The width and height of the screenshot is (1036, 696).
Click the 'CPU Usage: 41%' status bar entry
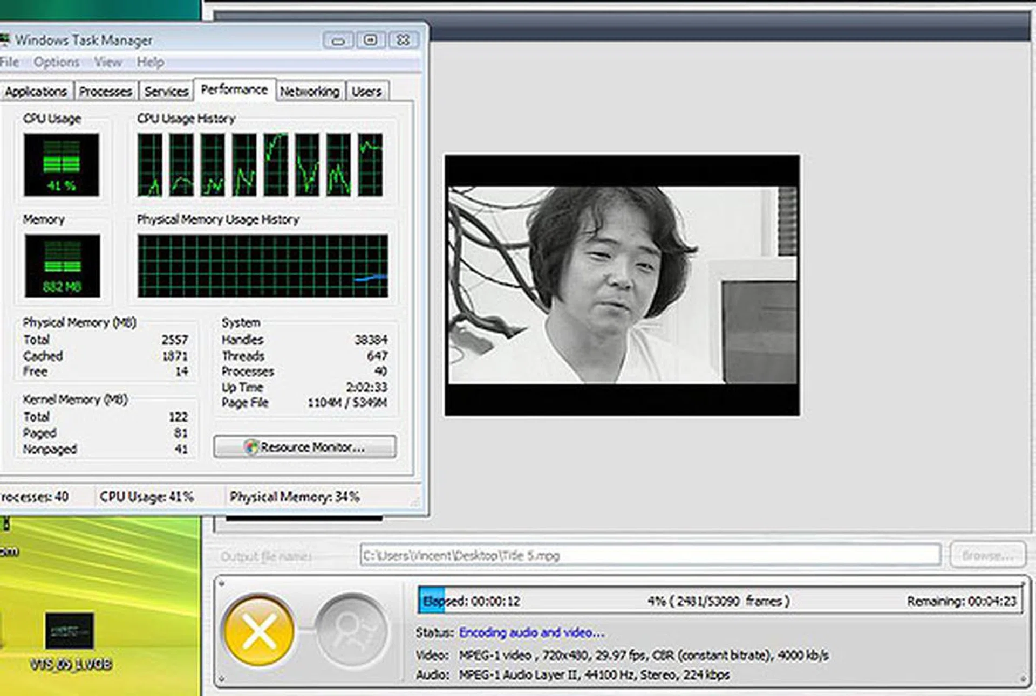[x=147, y=497]
